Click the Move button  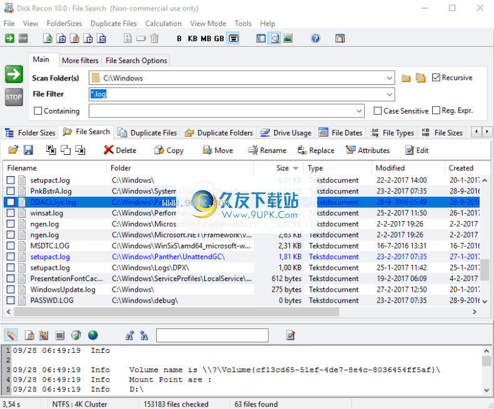coord(218,150)
